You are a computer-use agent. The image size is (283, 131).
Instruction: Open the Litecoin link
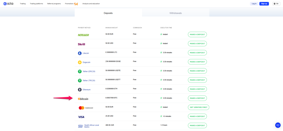point(86,53)
